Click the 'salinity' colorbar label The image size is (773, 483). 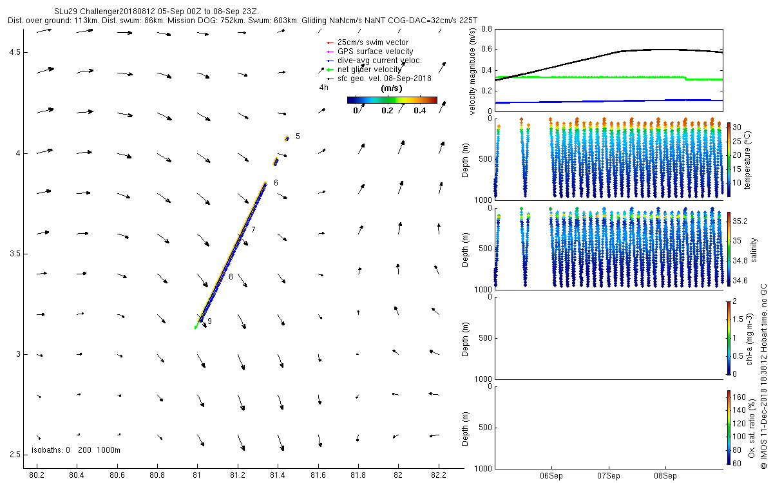[753, 249]
